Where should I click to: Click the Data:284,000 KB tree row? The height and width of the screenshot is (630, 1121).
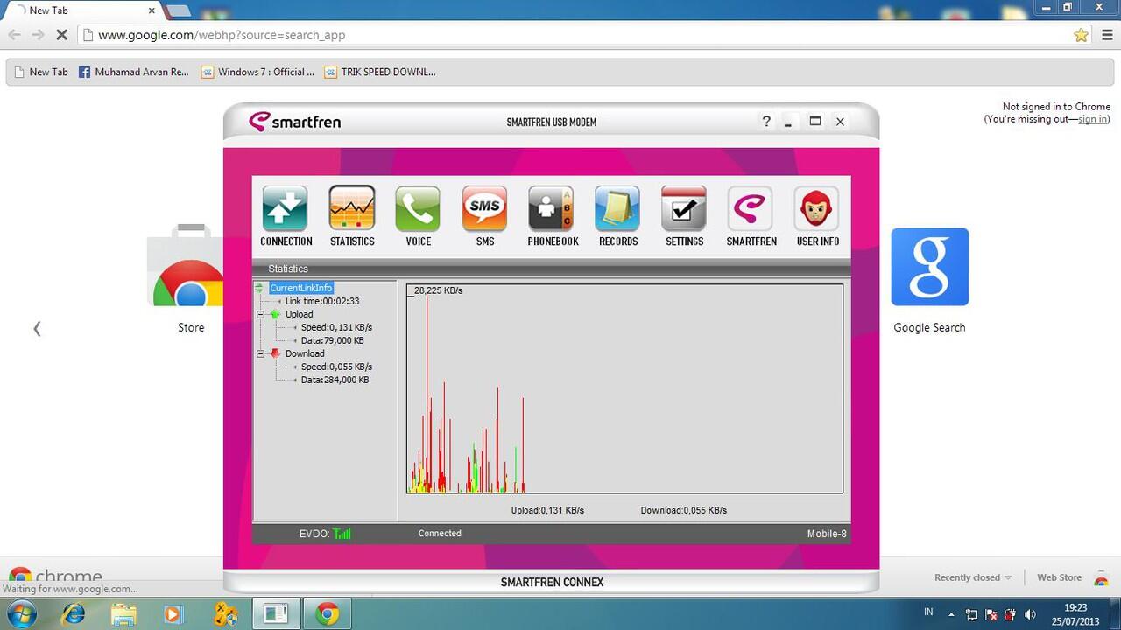click(335, 380)
